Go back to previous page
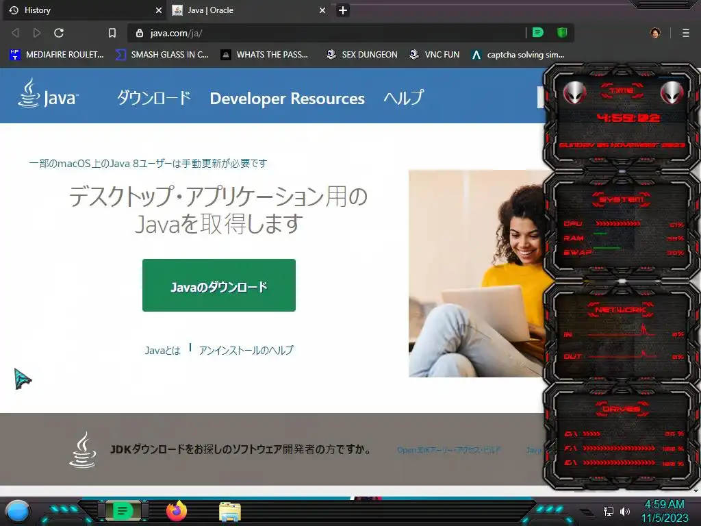This screenshot has height=526, width=701. tap(15, 33)
